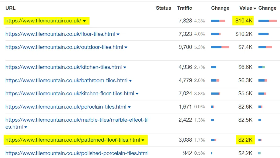This screenshot has height=158, width=280.
Task: Expand dropdown arrow beside kitchen-tiles.html
Action: tap(125, 68)
